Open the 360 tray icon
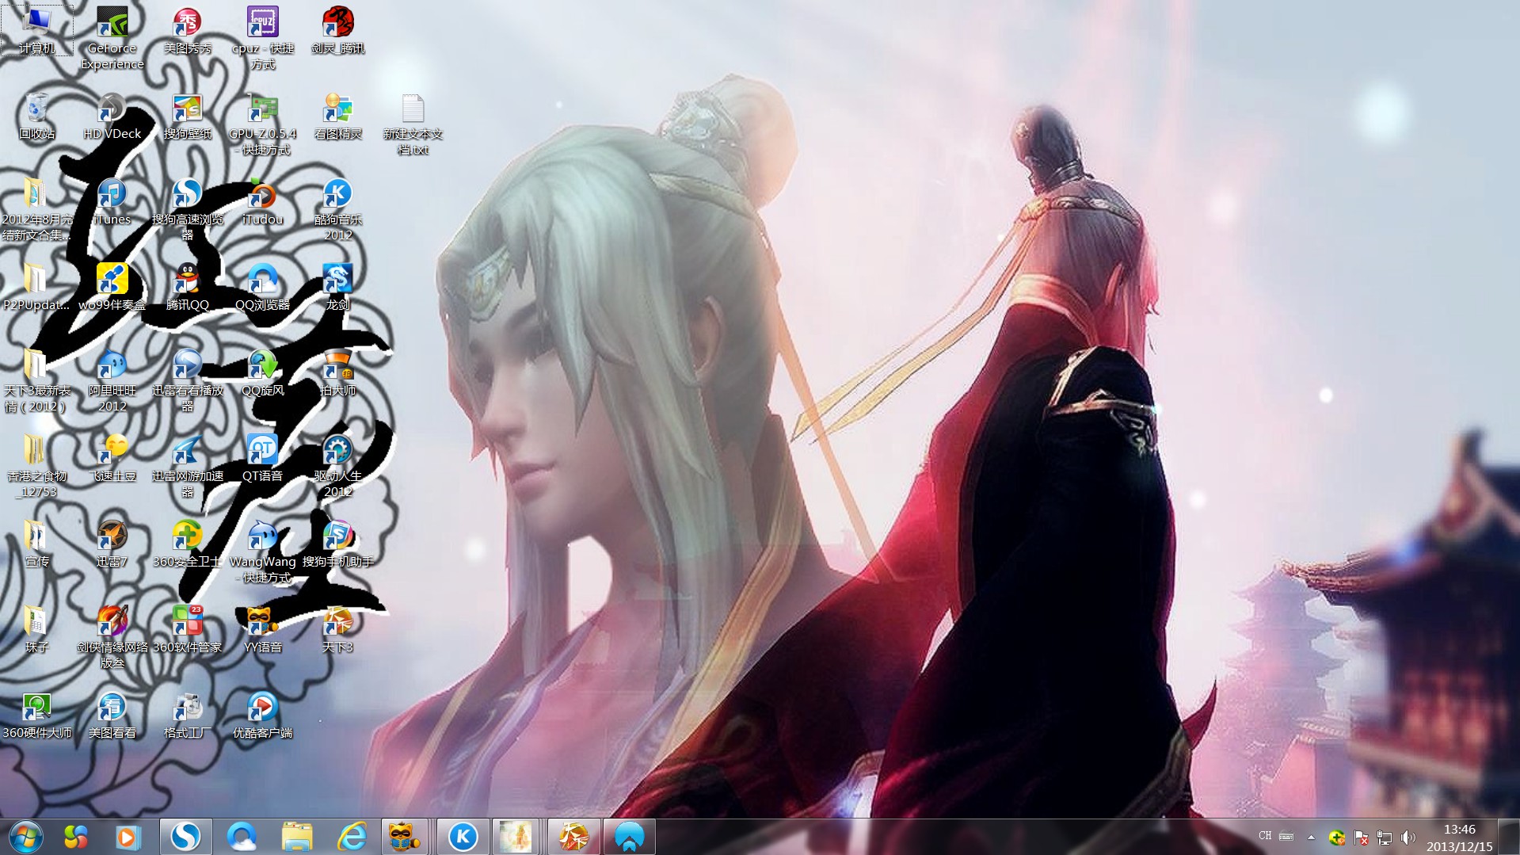Viewport: 1520px width, 855px height. 1337,837
